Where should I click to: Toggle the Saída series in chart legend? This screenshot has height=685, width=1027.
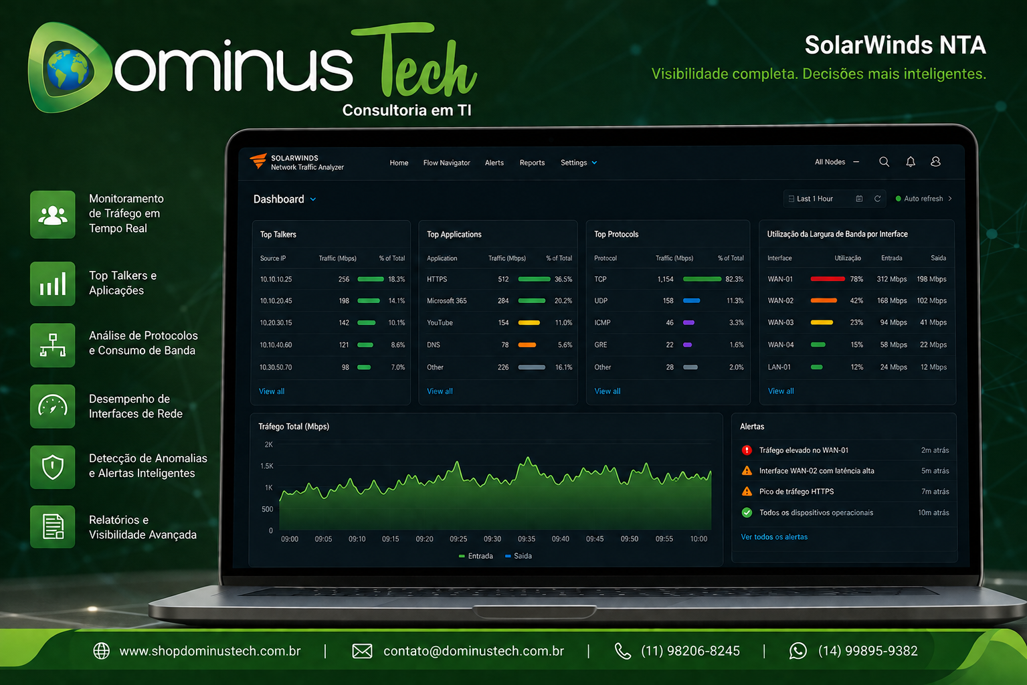click(519, 556)
